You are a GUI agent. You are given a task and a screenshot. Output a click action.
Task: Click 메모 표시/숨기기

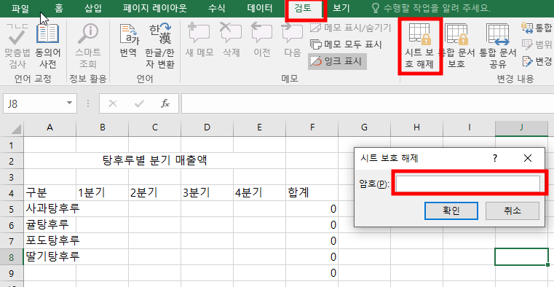pos(350,28)
